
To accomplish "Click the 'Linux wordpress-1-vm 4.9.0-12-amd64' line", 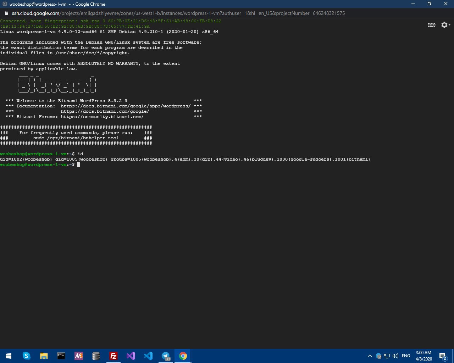I will (109, 32).
